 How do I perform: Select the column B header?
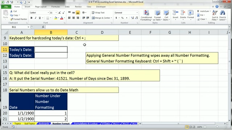(x=51, y=32)
